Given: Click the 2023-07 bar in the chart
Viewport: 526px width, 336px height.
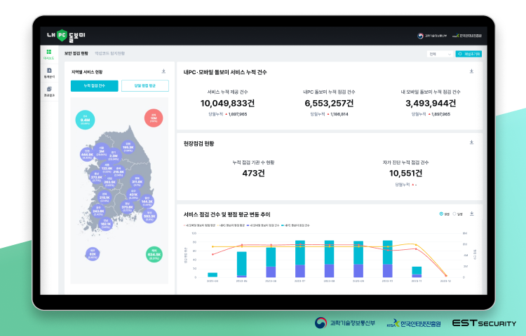Looking at the screenshot, I should [x=300, y=259].
